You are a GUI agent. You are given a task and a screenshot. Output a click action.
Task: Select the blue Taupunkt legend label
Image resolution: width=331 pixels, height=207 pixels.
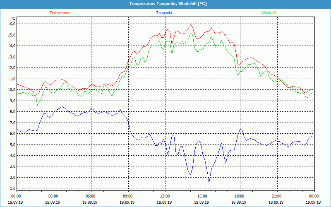164,13
